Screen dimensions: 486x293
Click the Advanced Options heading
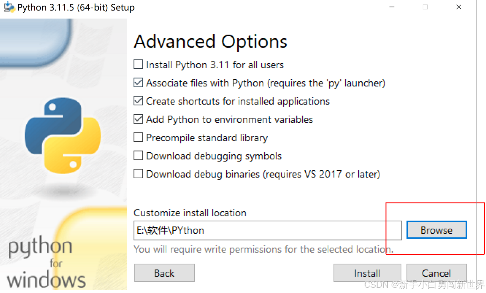210,41
